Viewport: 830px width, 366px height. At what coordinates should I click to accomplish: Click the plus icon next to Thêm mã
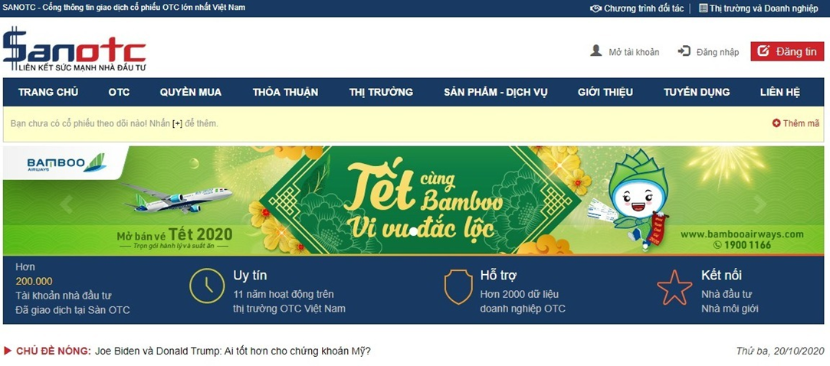pos(776,123)
